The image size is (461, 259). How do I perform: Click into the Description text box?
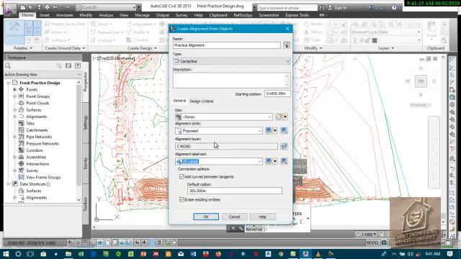pyautogui.click(x=232, y=80)
